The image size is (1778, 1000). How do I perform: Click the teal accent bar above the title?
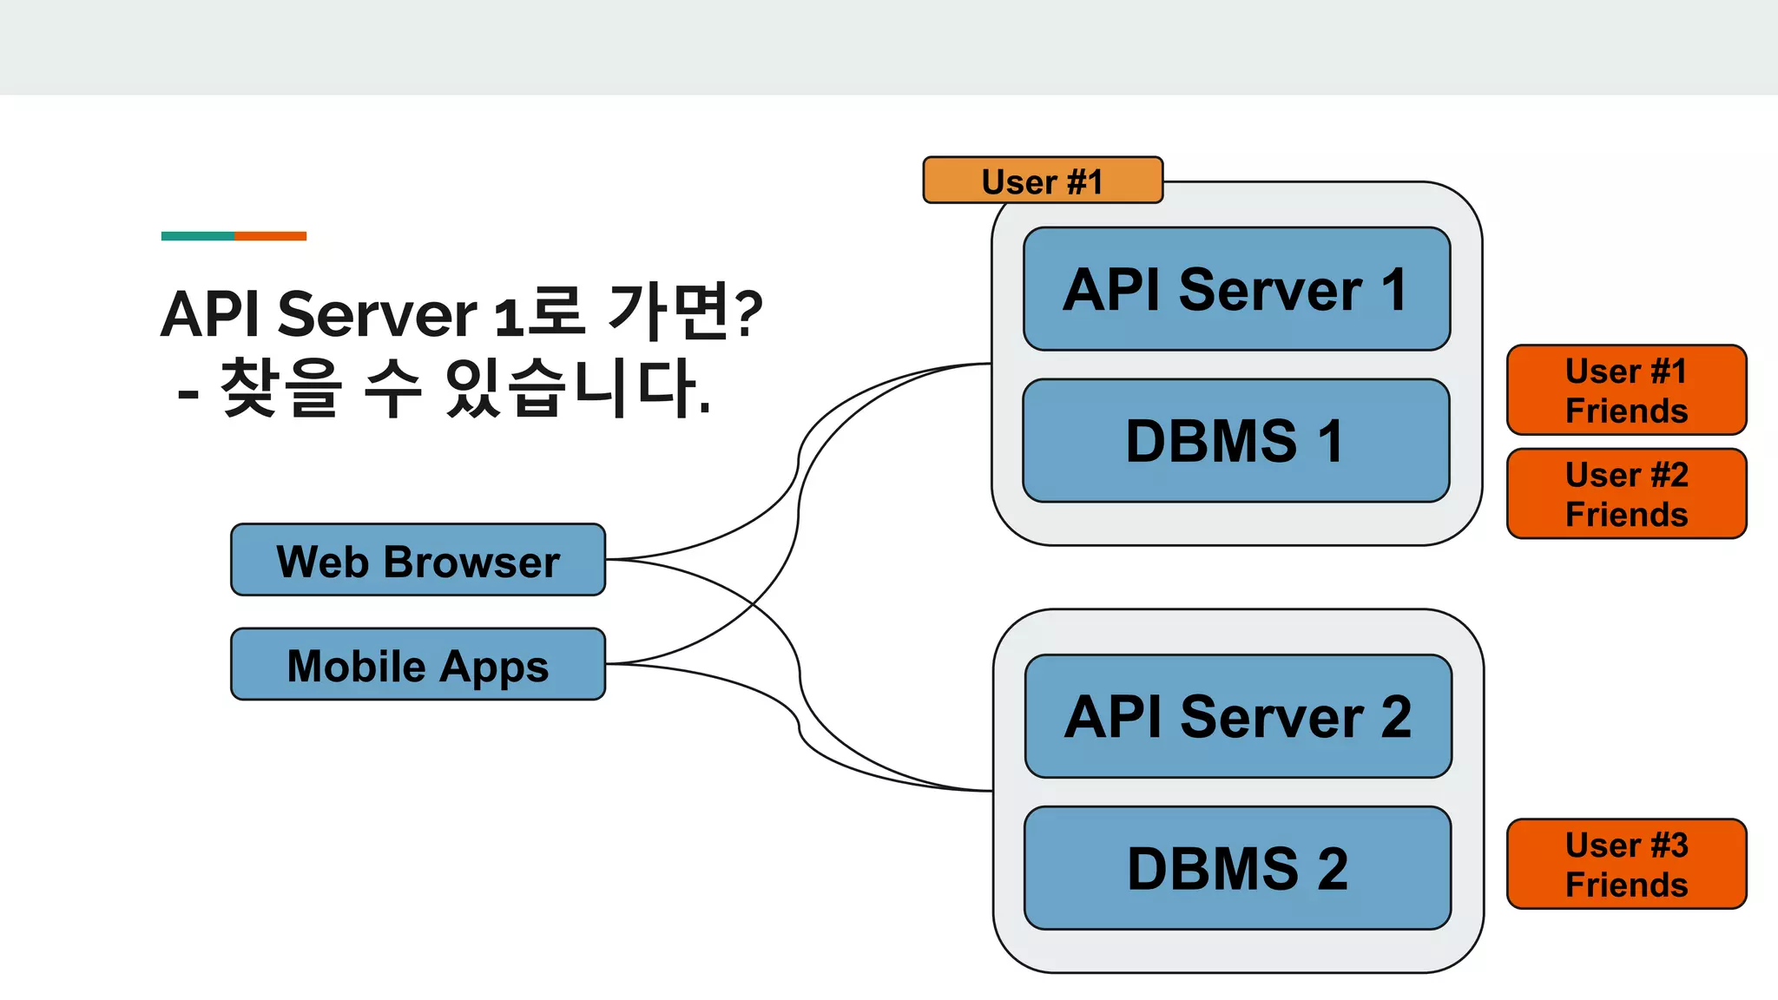click(x=197, y=236)
